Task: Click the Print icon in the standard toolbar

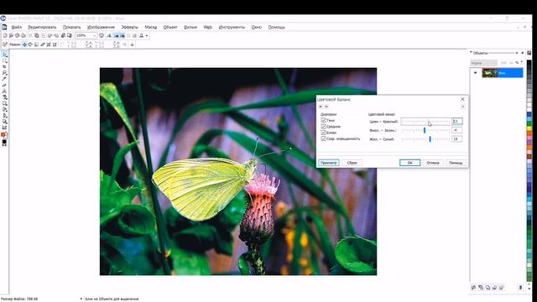Action: [23, 35]
